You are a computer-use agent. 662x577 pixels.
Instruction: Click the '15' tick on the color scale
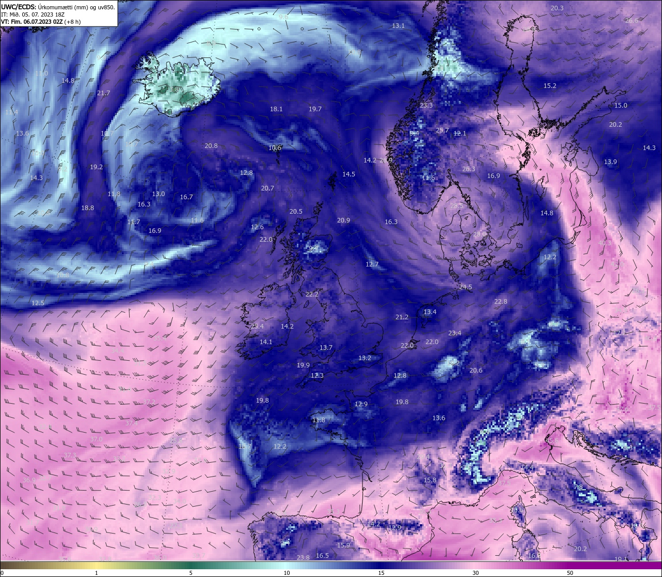click(x=381, y=573)
